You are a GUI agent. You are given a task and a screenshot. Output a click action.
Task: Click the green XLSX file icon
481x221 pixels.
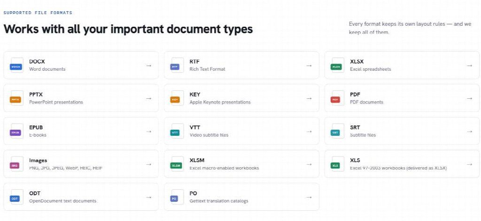pos(337,65)
